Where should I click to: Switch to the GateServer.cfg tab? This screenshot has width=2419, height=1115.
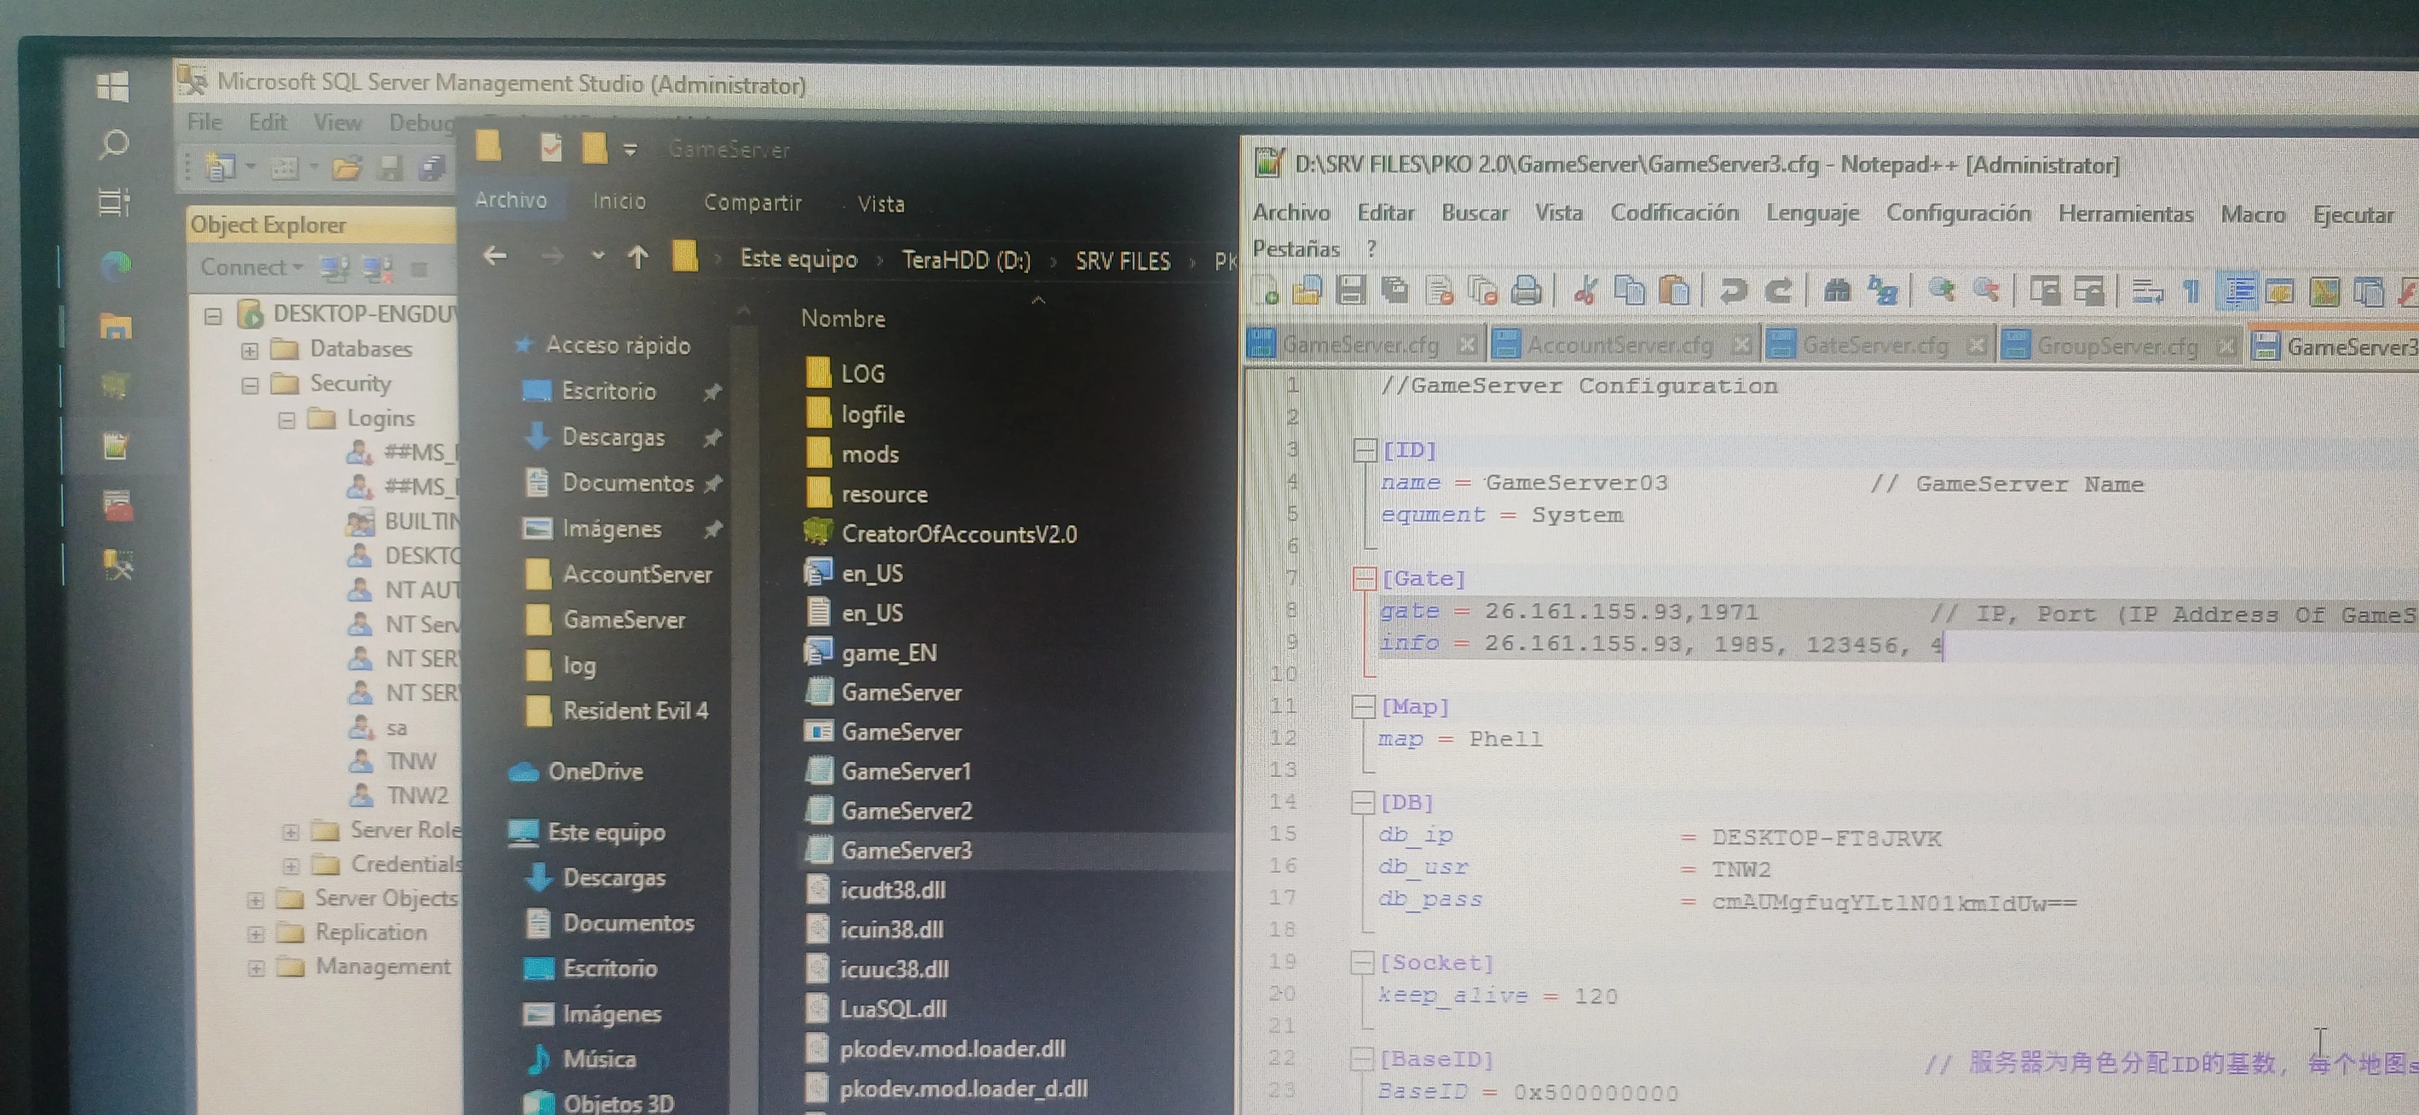click(1877, 346)
